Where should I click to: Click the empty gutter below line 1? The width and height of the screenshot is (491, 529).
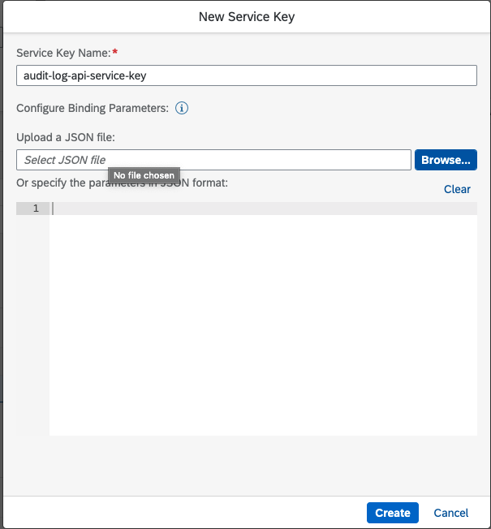tap(32, 325)
